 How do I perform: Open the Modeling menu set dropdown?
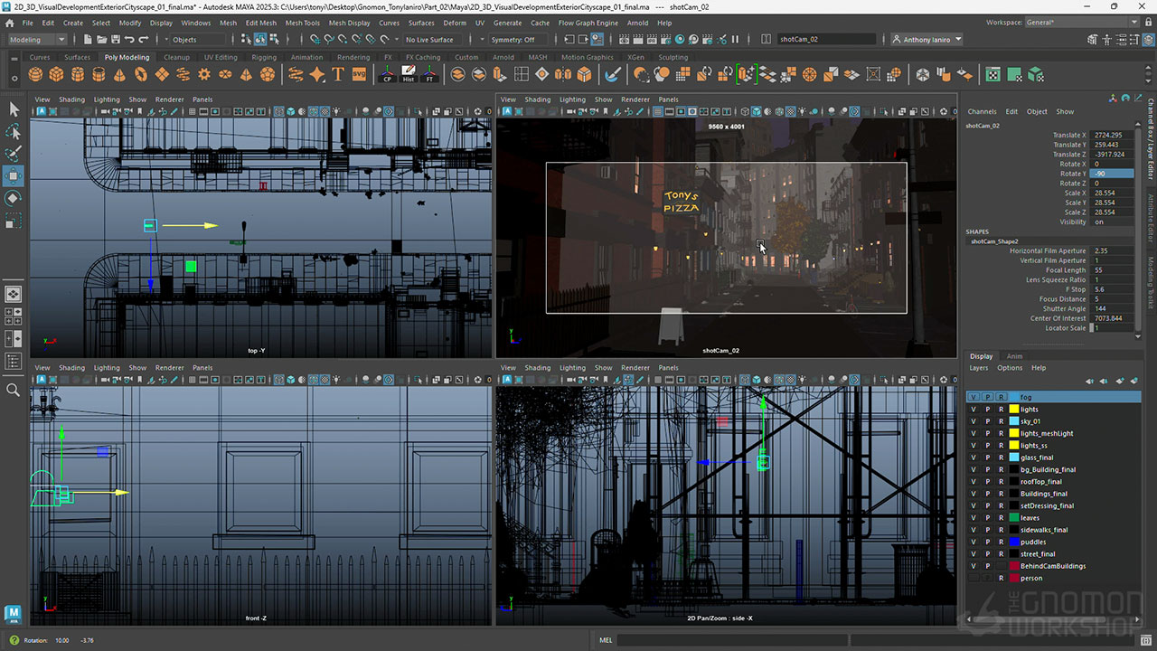click(x=37, y=40)
